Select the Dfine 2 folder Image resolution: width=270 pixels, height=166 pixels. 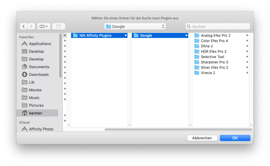[x=221, y=46]
